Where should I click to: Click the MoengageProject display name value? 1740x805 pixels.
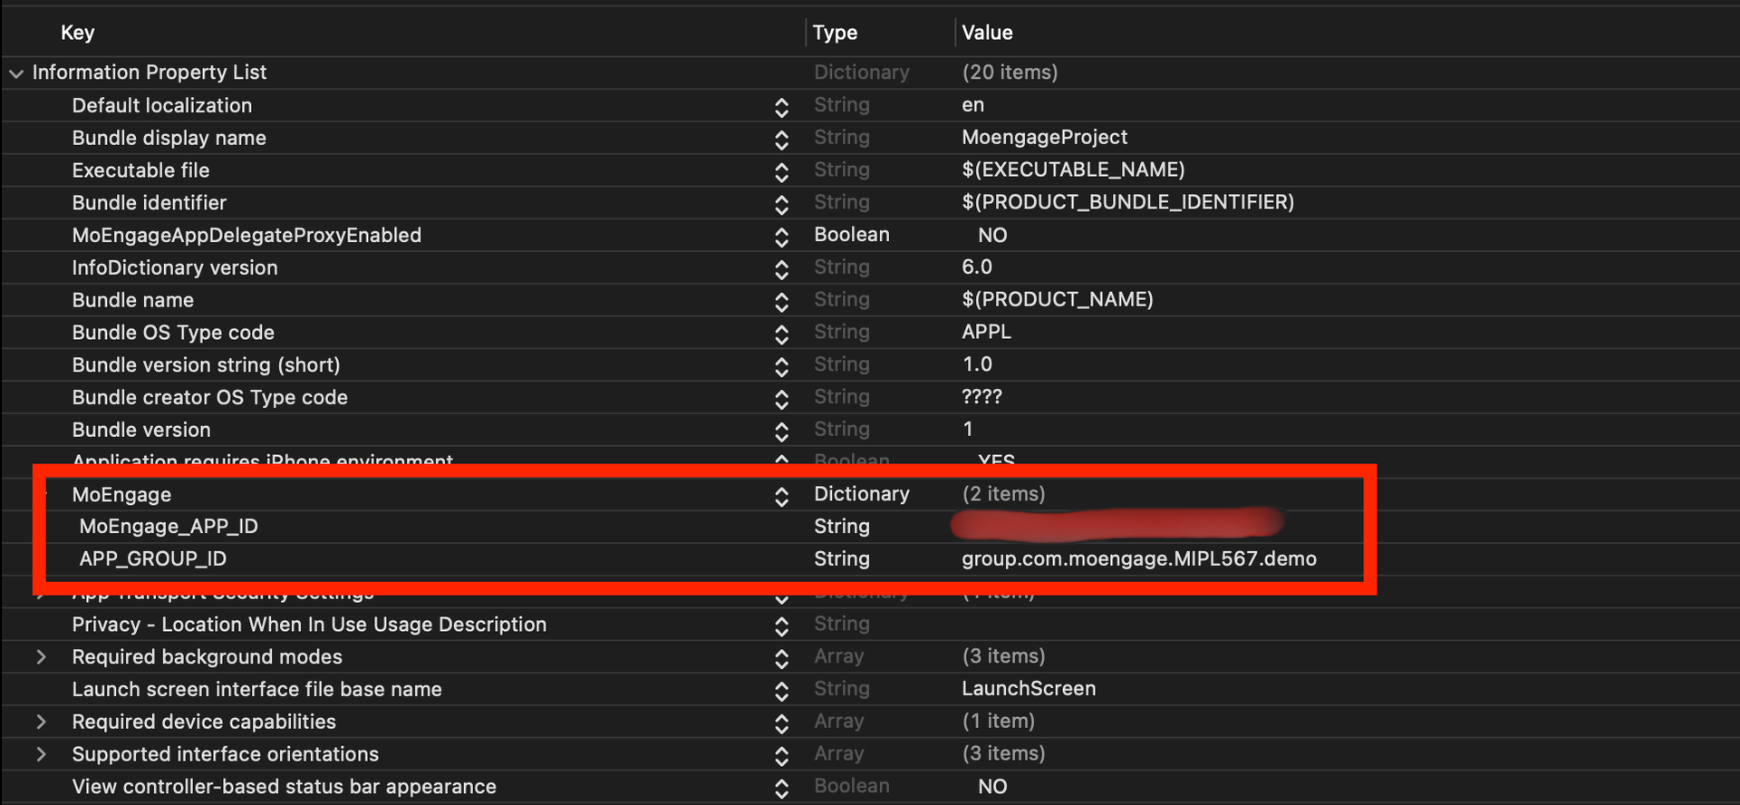click(1044, 138)
